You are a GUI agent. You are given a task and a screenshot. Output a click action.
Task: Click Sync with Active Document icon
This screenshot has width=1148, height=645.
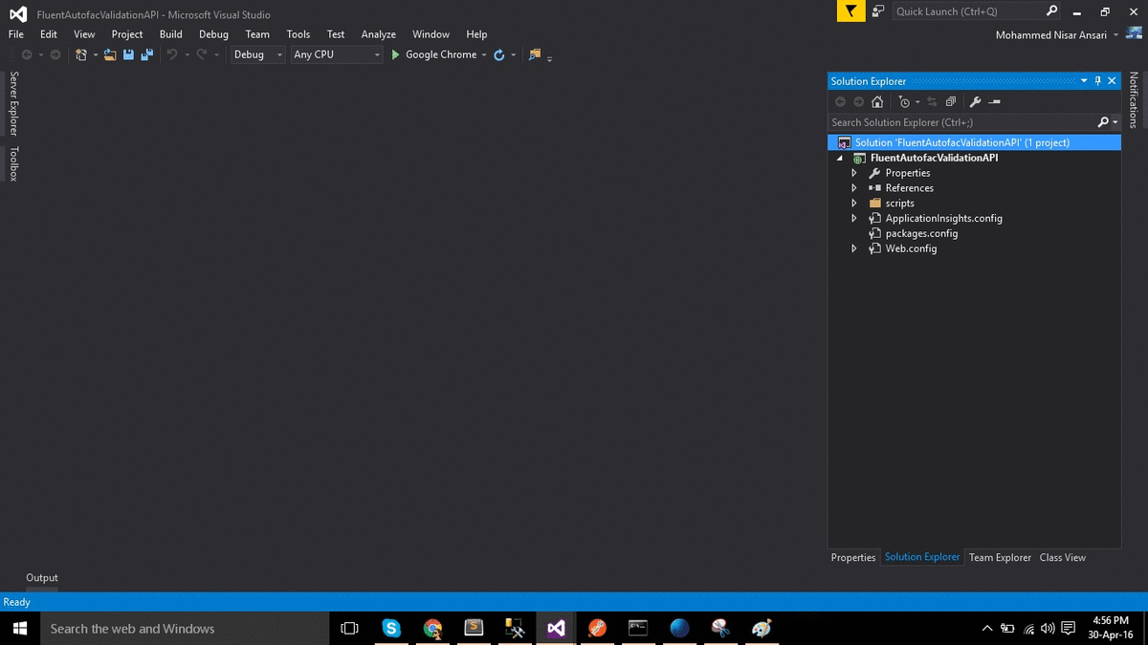click(932, 101)
